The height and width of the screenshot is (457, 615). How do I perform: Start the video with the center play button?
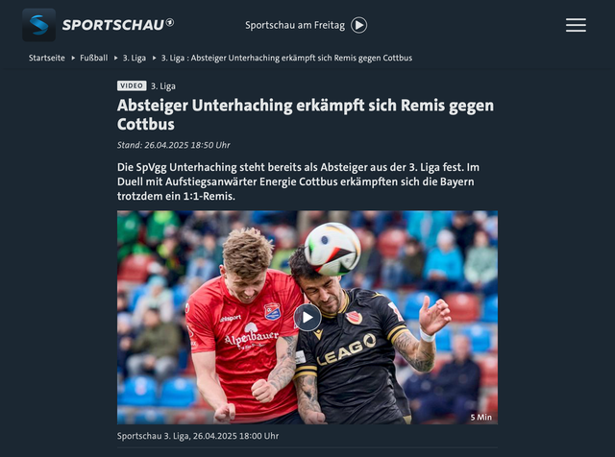(x=307, y=318)
